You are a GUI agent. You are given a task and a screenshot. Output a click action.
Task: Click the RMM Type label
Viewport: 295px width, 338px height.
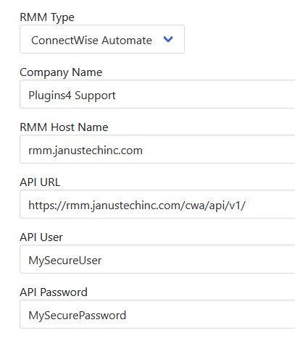tap(47, 18)
